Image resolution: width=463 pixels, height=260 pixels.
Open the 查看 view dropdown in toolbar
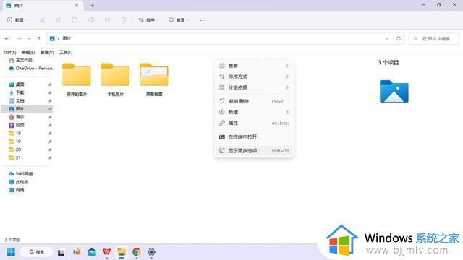pyautogui.click(x=179, y=20)
